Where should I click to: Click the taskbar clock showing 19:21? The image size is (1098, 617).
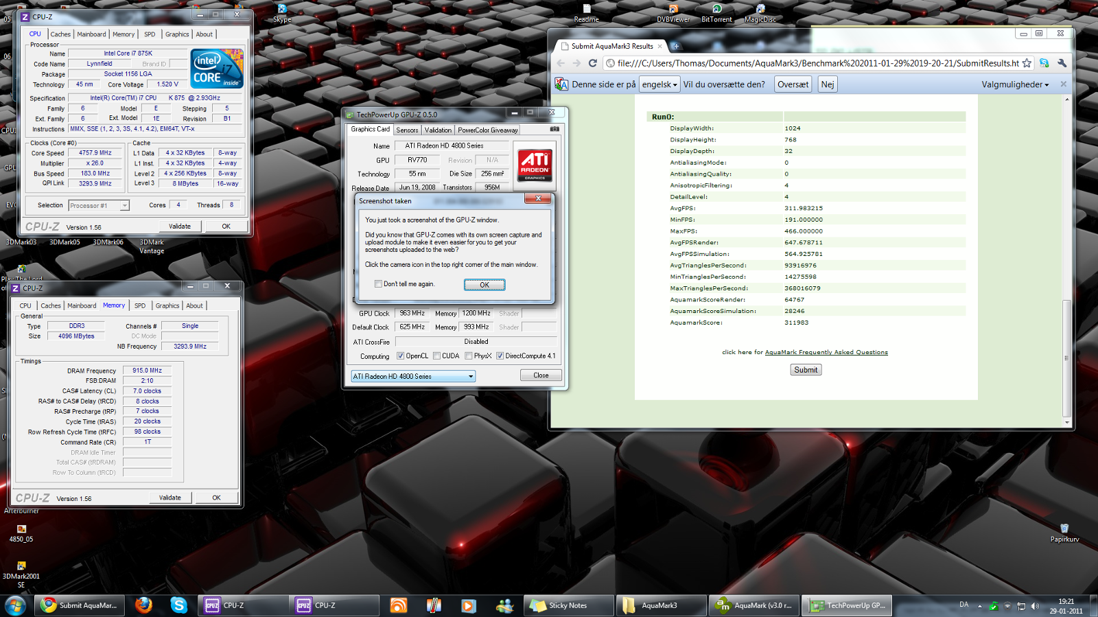coord(1066,606)
